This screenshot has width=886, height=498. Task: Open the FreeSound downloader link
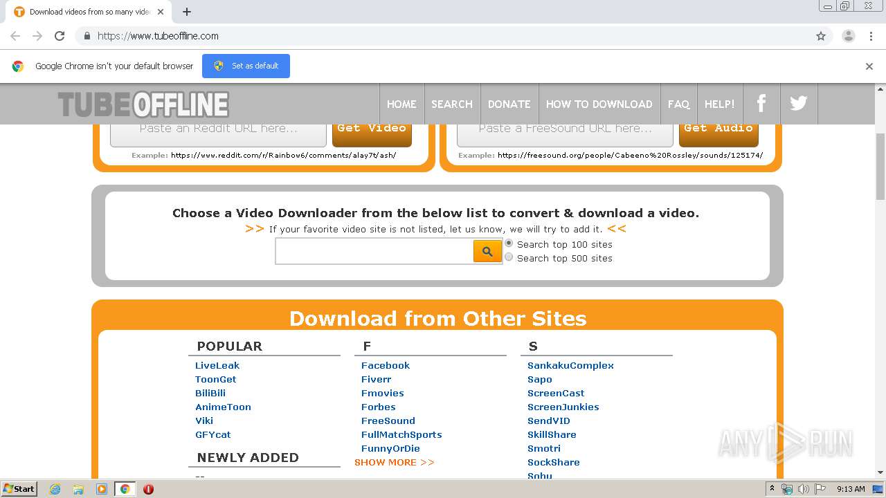click(x=388, y=421)
